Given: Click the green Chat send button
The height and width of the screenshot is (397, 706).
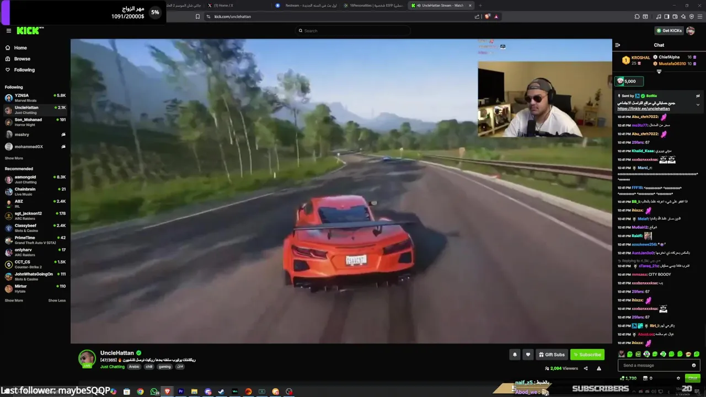Looking at the screenshot, I should click(692, 378).
